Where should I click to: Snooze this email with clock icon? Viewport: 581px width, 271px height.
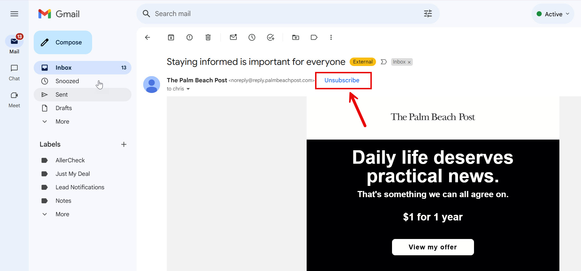tap(252, 37)
